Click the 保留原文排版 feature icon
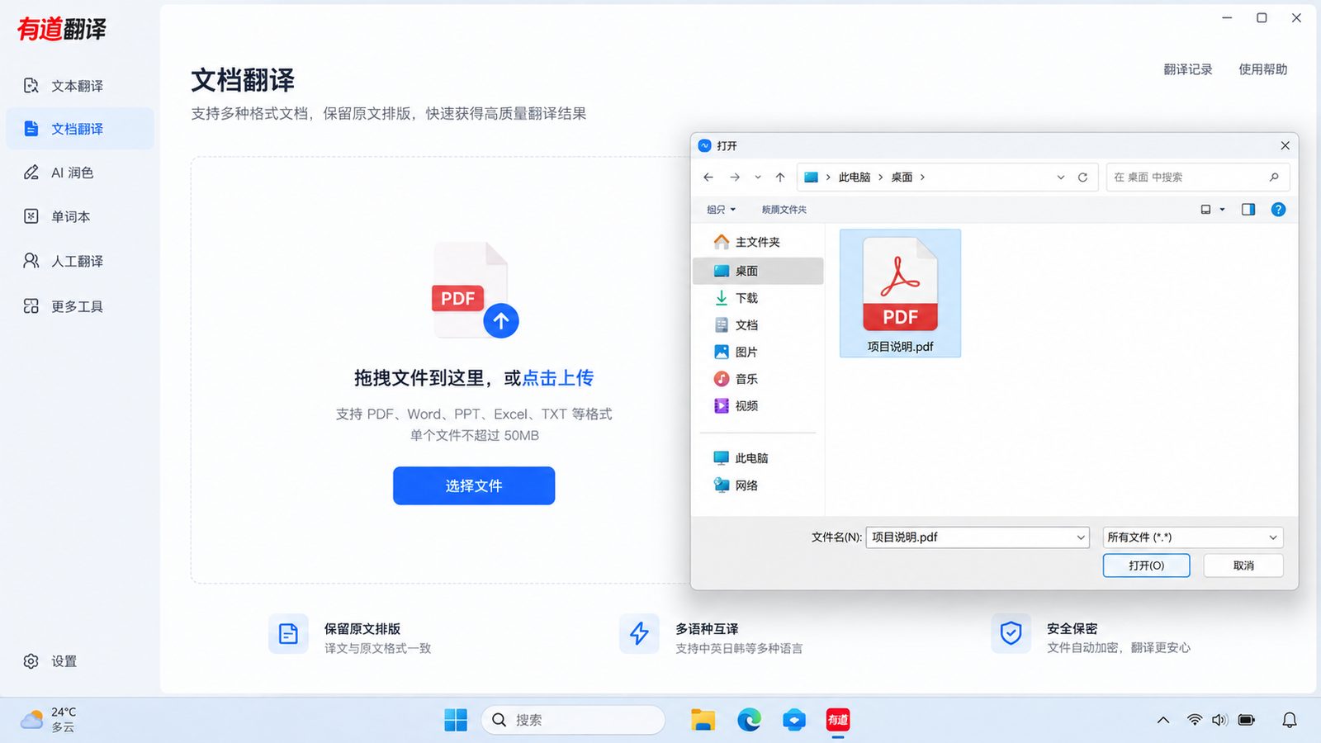This screenshot has width=1321, height=743. 288,634
